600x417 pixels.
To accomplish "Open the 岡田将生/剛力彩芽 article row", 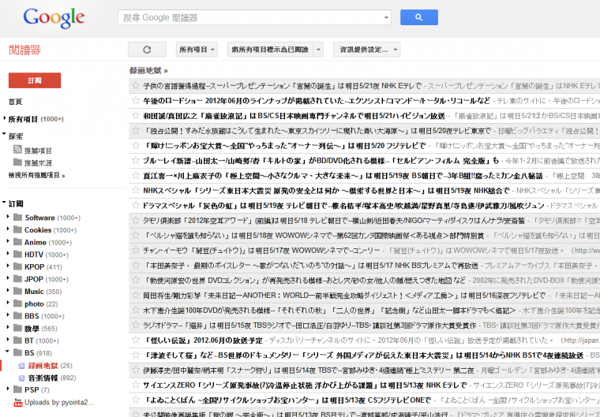I will pyautogui.click(x=364, y=295).
